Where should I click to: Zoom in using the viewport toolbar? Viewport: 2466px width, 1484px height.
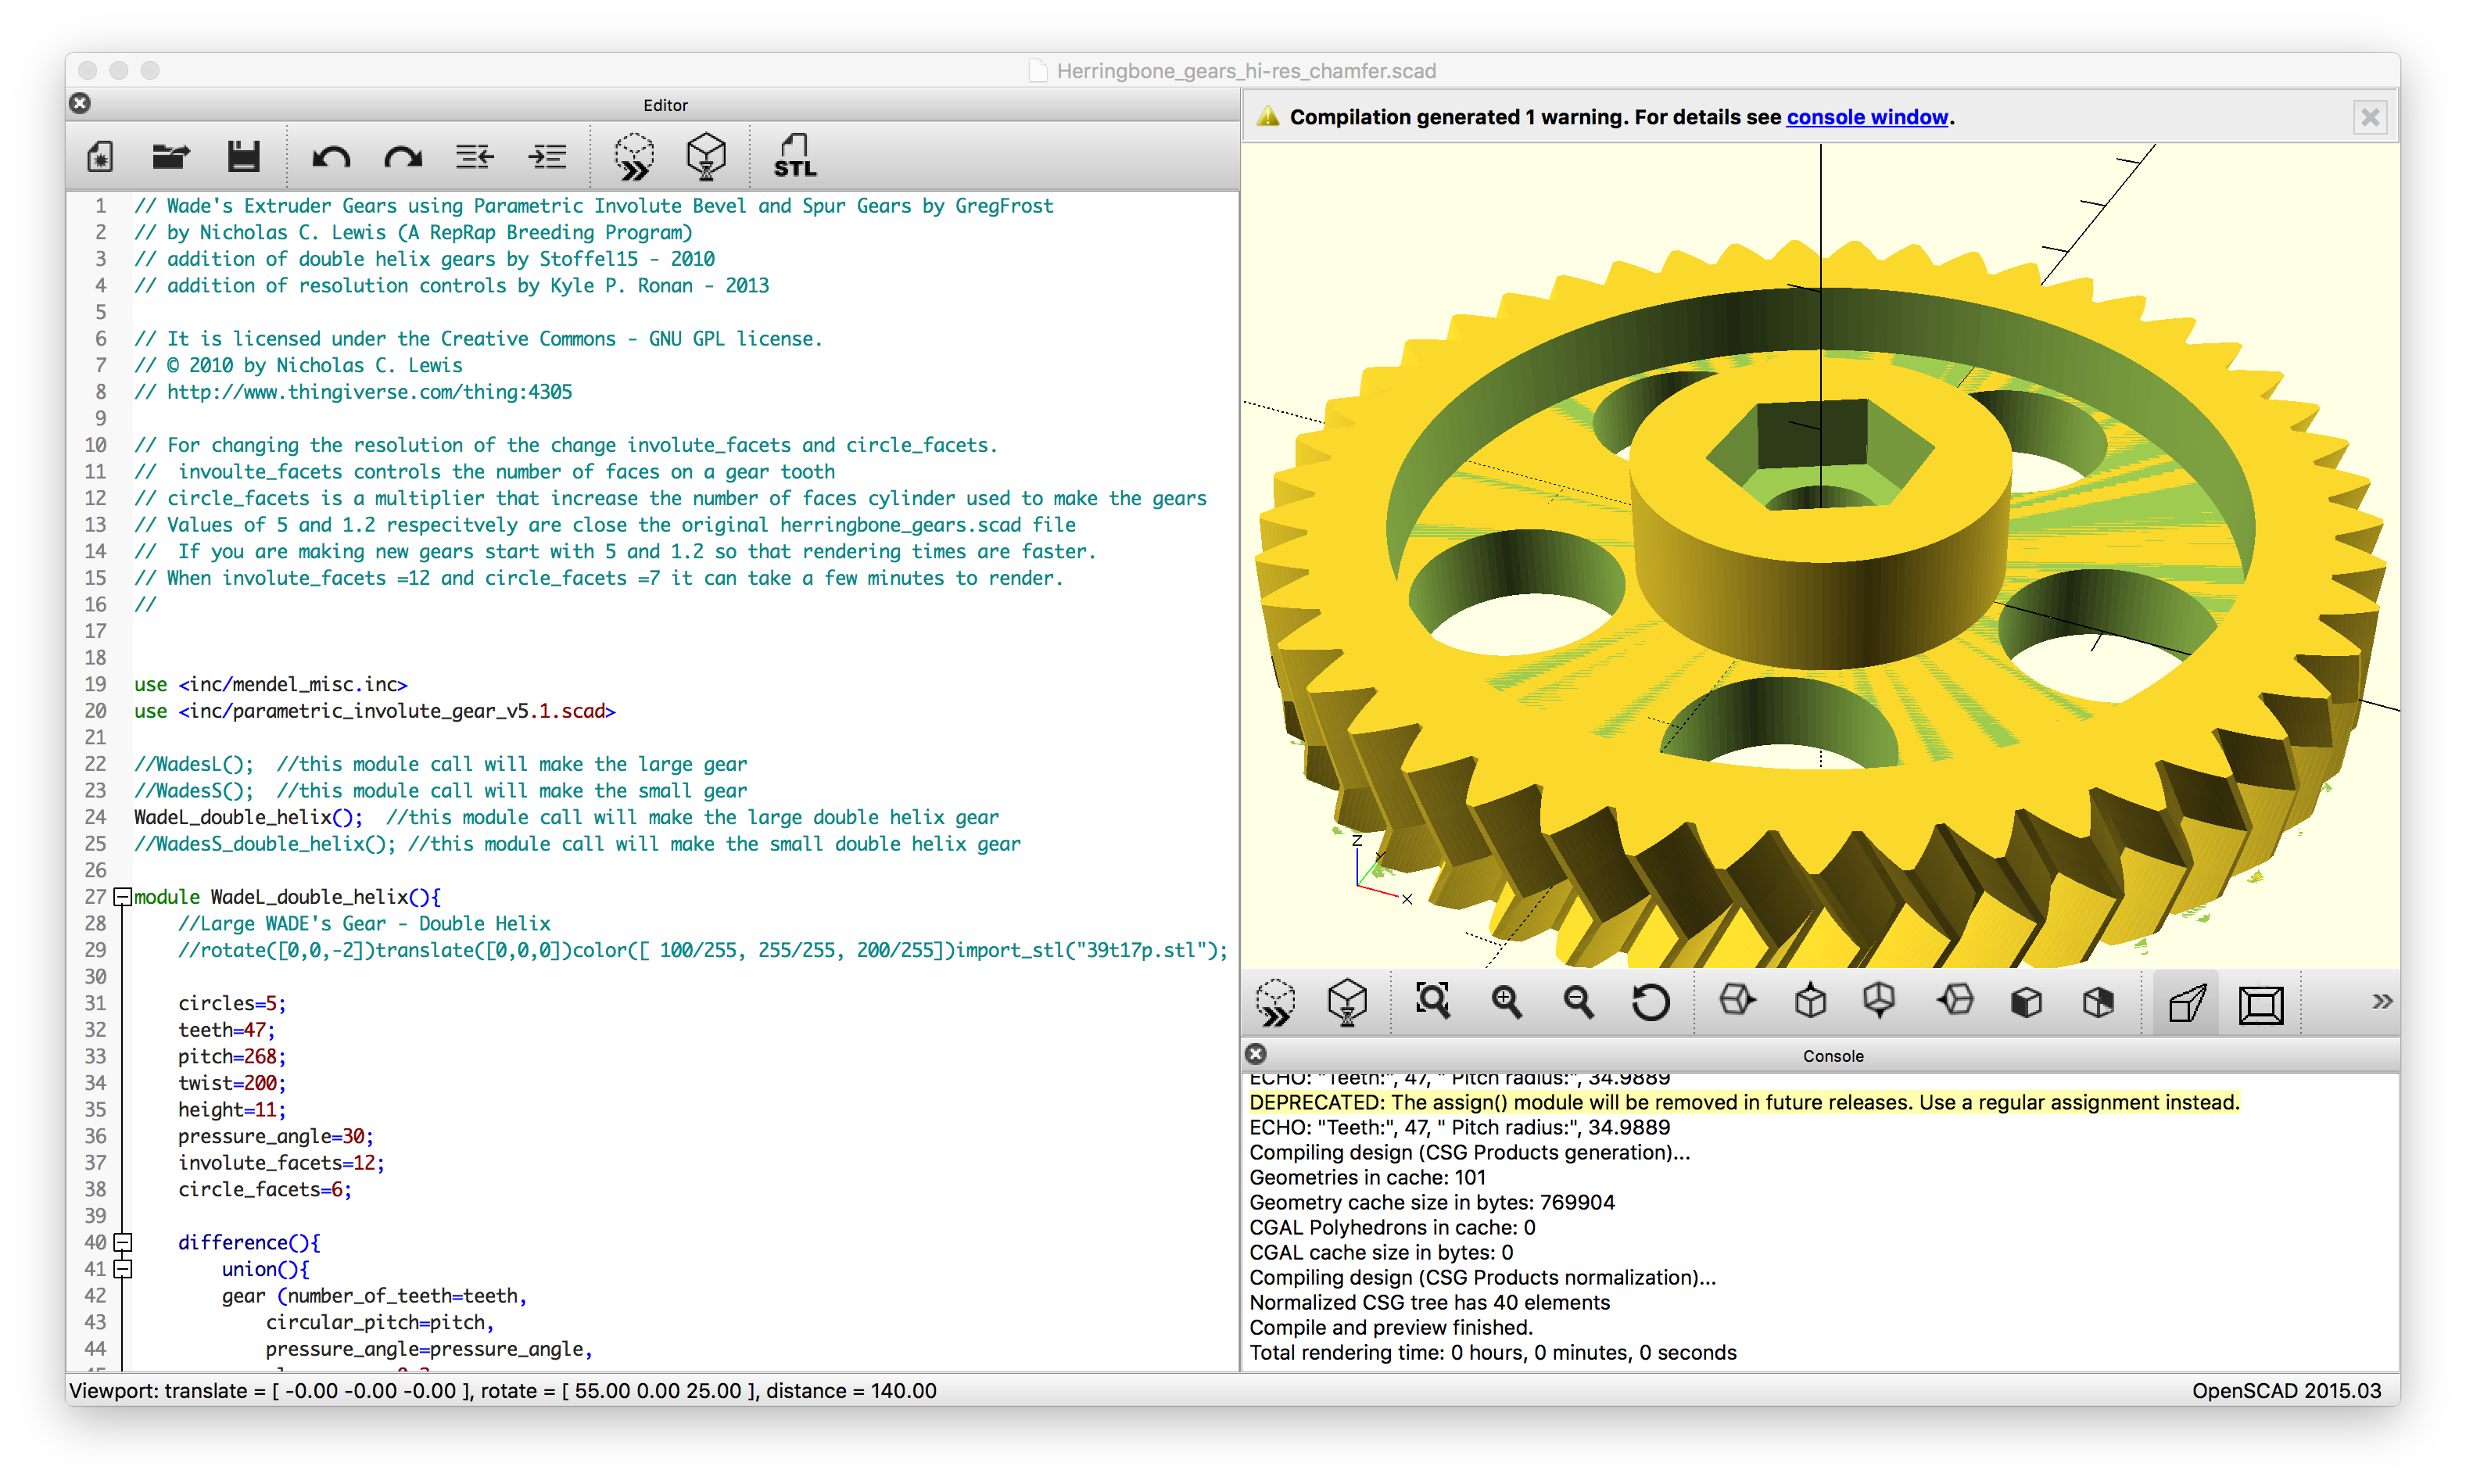coord(1505,1001)
